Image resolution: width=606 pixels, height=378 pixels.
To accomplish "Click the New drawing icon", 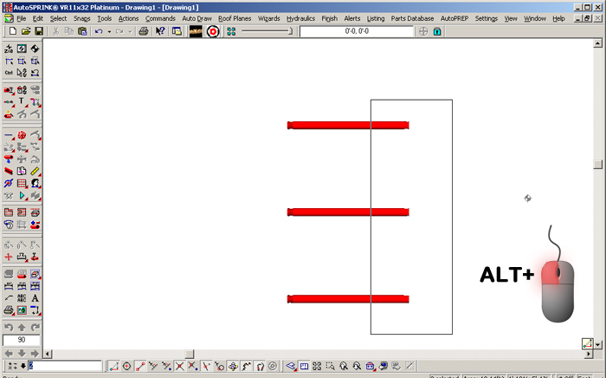I will tap(12, 31).
